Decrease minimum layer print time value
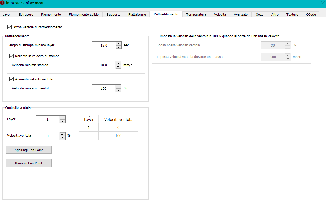The height and width of the screenshot is (211, 326). tap(119, 47)
